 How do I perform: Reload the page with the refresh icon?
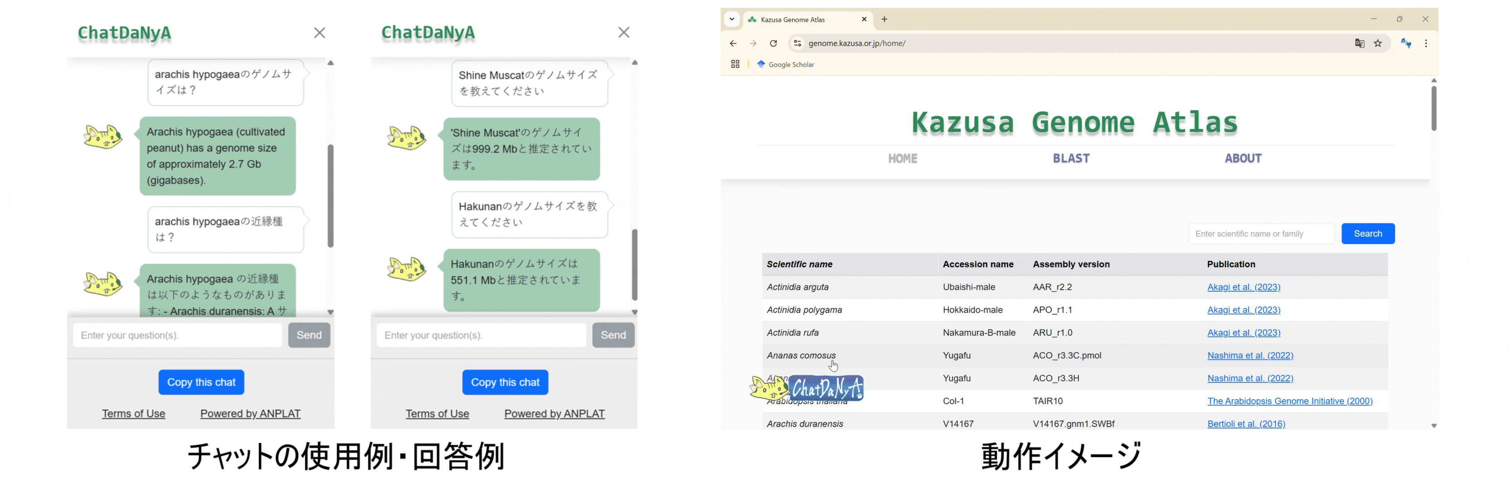click(773, 44)
